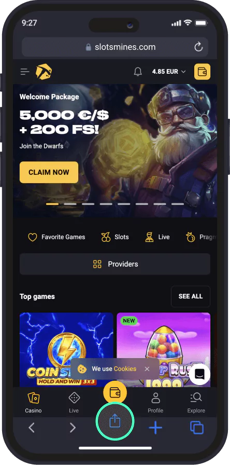Viewport: 230px width, 465px height.
Task: Open a new browser tab with plus
Action: (x=155, y=428)
